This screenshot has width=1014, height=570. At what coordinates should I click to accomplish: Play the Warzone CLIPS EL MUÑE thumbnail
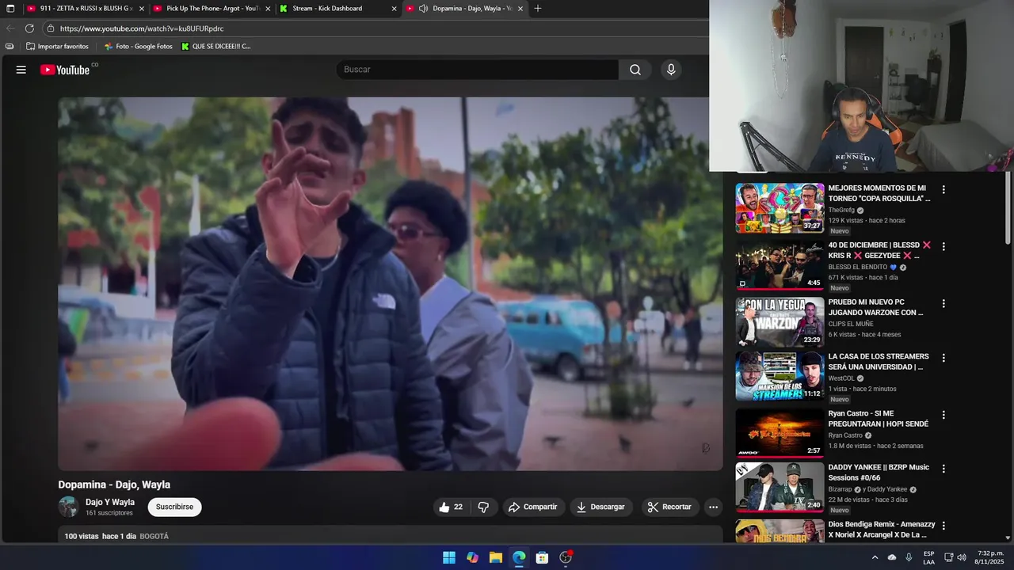(780, 321)
